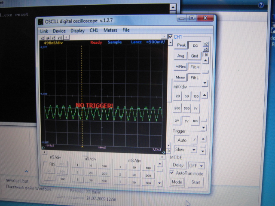The width and height of the screenshot is (275, 206).
Task: Set vertical scale to 500 mV/div
Action: [186, 109]
